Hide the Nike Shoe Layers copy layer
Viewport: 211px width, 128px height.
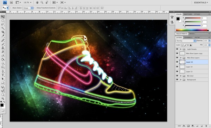177,53
